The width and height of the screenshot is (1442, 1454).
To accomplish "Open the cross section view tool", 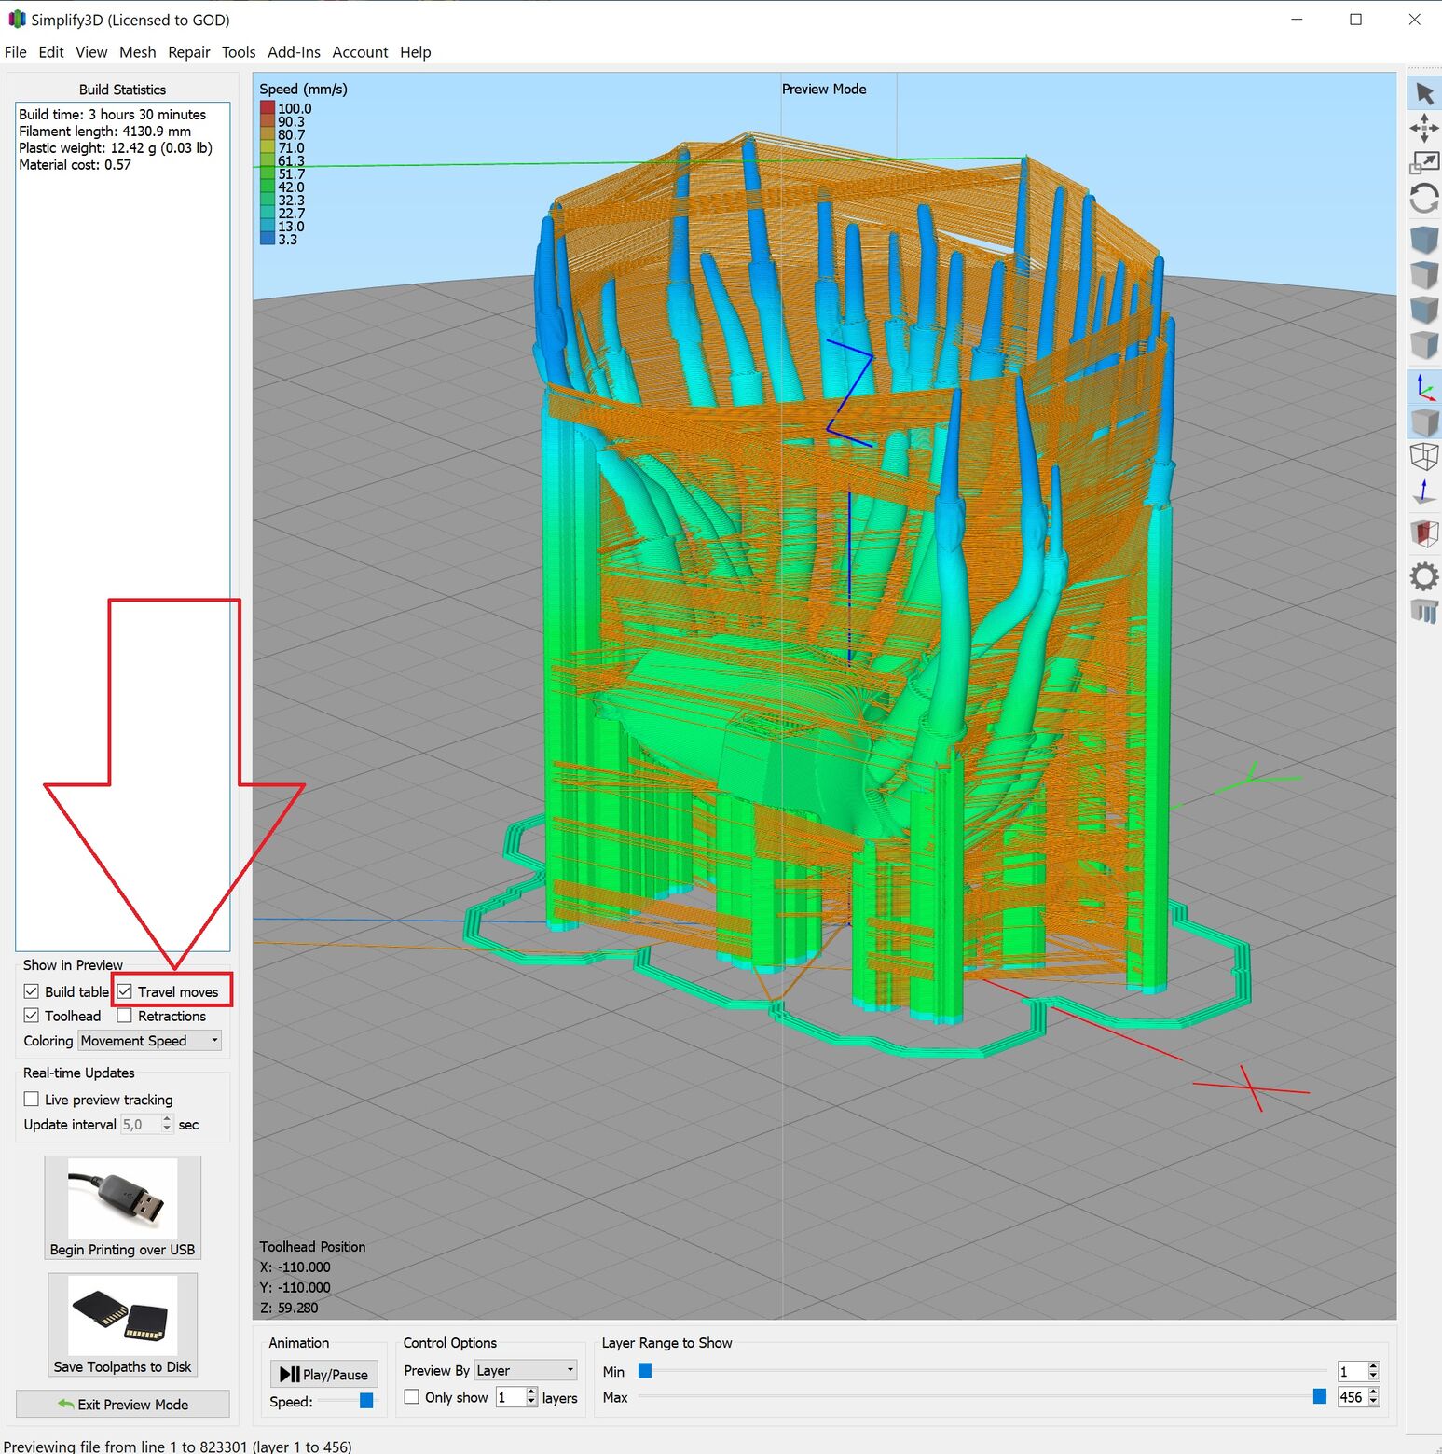I will [1423, 533].
